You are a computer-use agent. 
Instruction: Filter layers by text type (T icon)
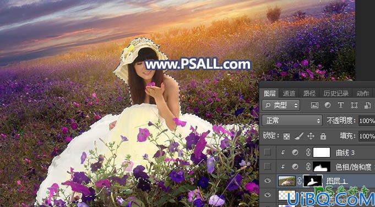coord(341,105)
